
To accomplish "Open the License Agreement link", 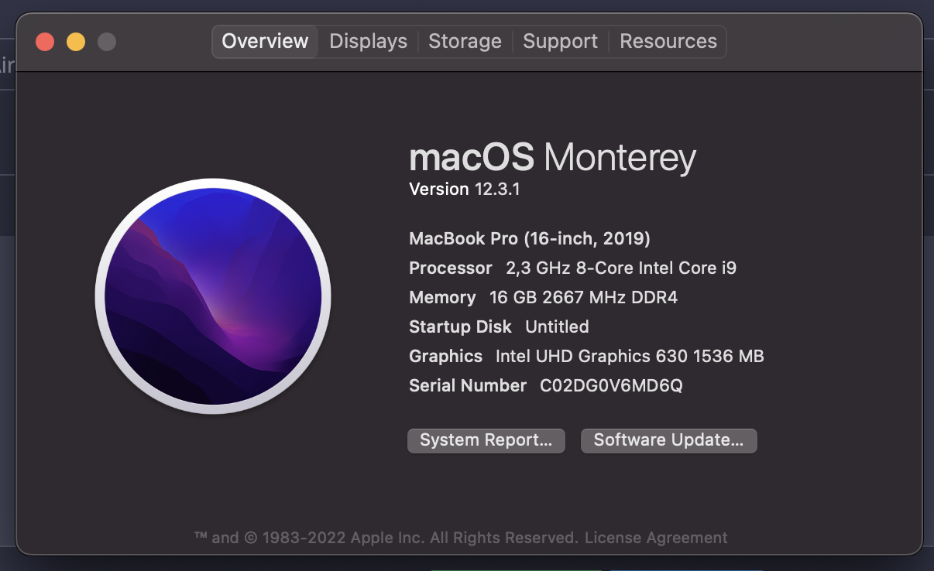I will (656, 538).
